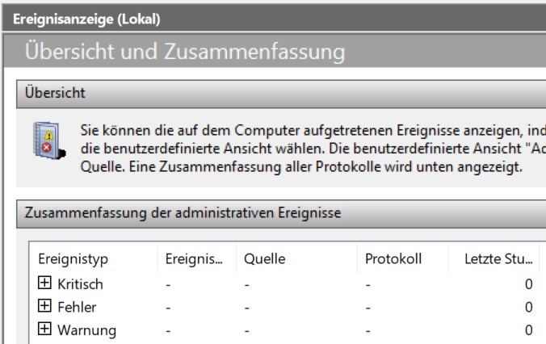The image size is (546, 344).
Task: Click the Übersicht und Zusammenfassung heading
Action: (185, 53)
